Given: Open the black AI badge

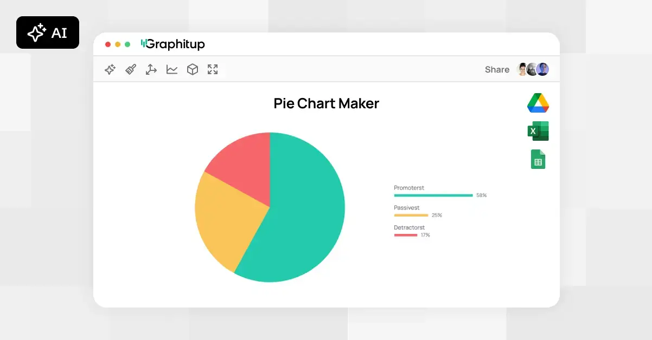Looking at the screenshot, I should click(48, 32).
